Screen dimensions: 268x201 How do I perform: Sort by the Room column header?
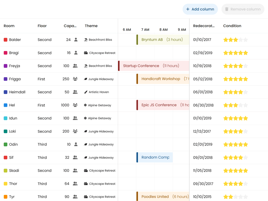click(x=9, y=26)
